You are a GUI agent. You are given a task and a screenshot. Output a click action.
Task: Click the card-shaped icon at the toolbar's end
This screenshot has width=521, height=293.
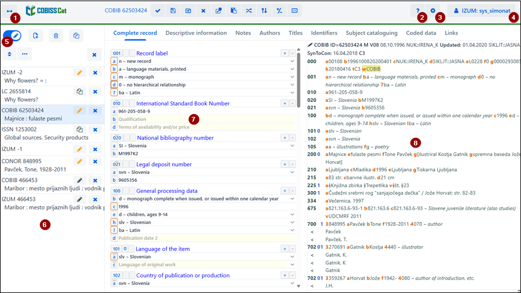coord(295,10)
